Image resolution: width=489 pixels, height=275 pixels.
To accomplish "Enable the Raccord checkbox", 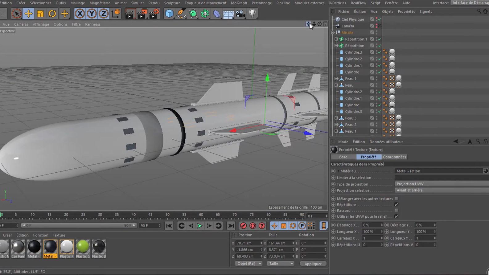I will click(x=397, y=211).
